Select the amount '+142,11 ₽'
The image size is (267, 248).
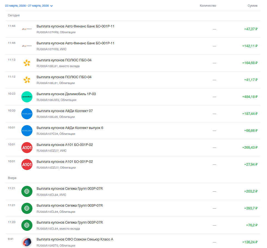(250, 46)
